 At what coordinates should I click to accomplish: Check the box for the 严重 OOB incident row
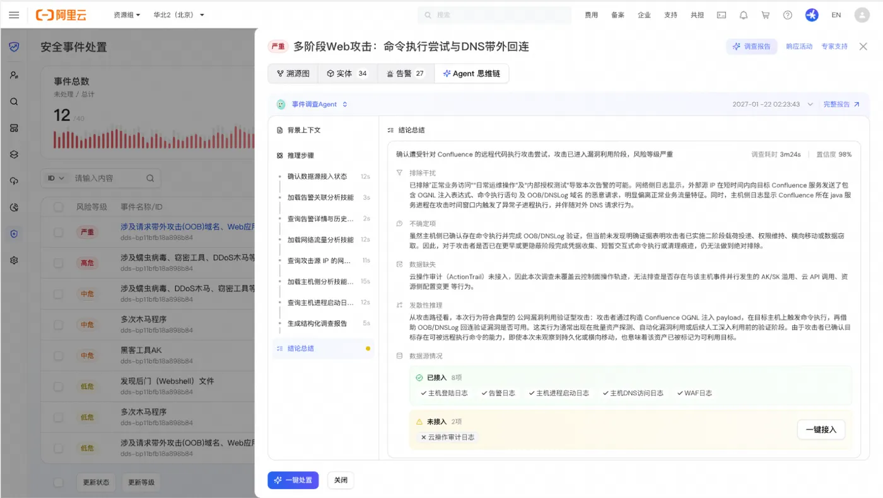[x=59, y=232]
